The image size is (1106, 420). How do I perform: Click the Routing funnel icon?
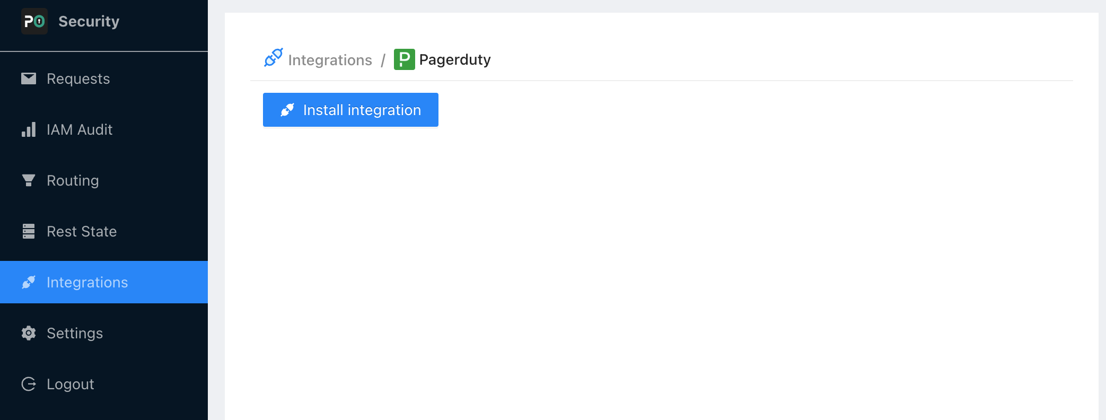[29, 180]
